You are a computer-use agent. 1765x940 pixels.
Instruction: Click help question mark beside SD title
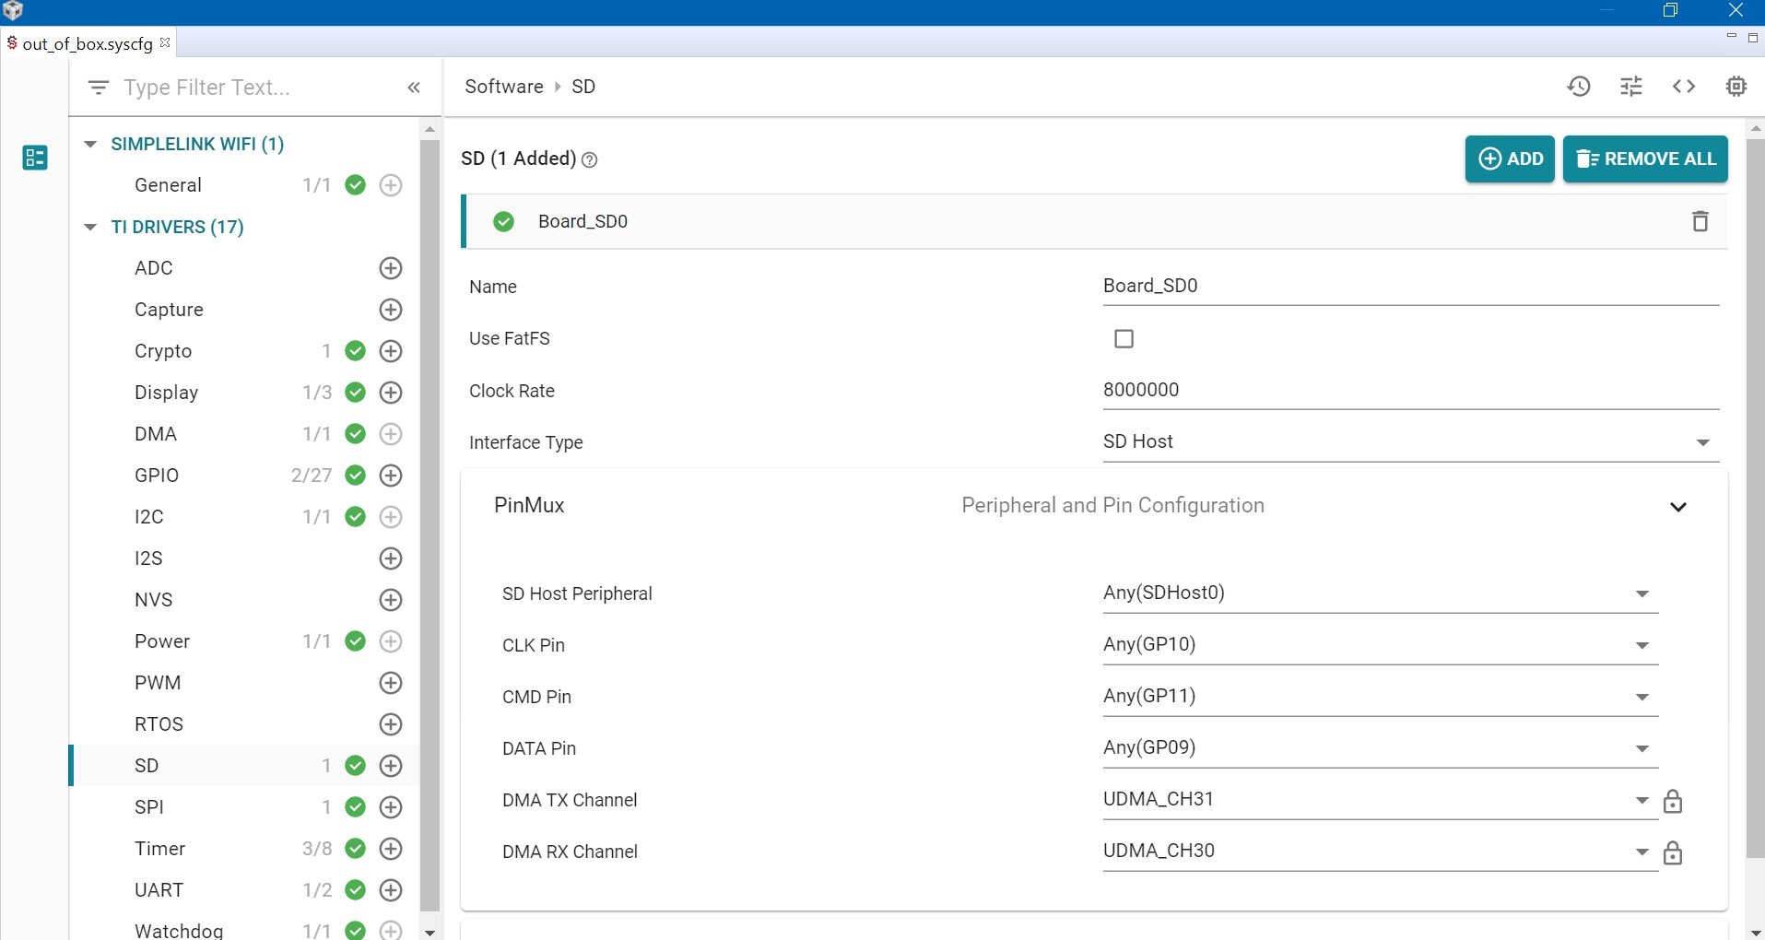click(x=590, y=160)
